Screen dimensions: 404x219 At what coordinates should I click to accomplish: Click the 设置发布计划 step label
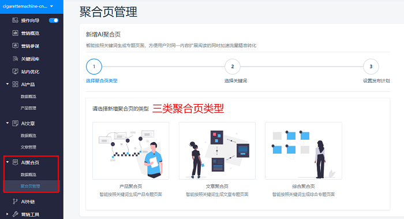376,81
